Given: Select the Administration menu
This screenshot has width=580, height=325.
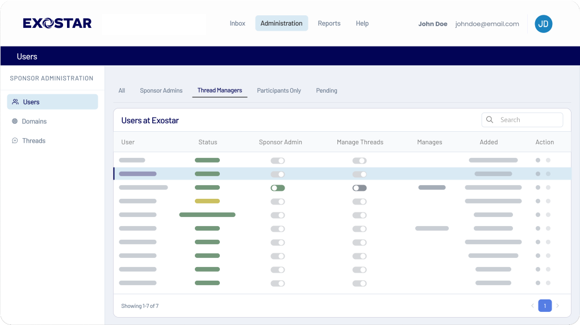Looking at the screenshot, I should pos(282,23).
